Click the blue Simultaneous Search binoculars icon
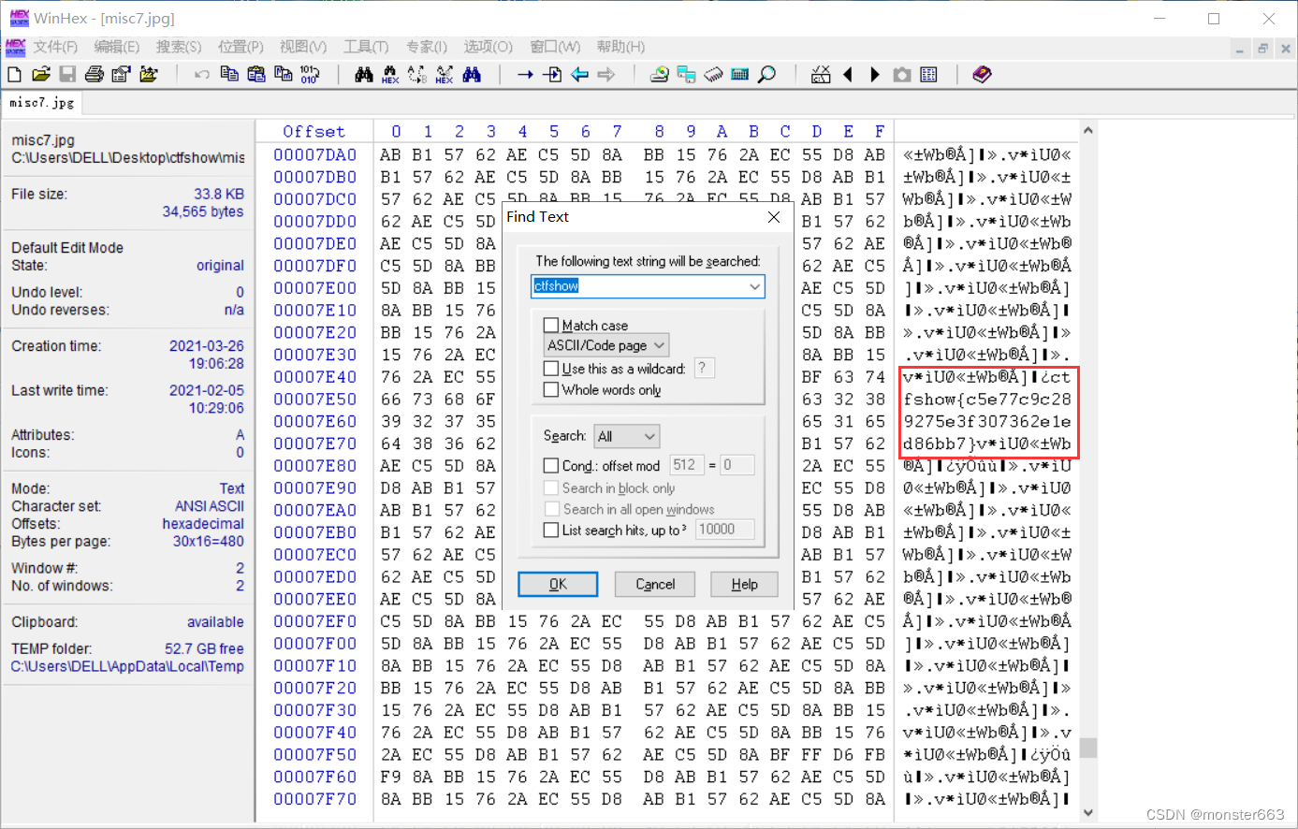 (x=472, y=74)
